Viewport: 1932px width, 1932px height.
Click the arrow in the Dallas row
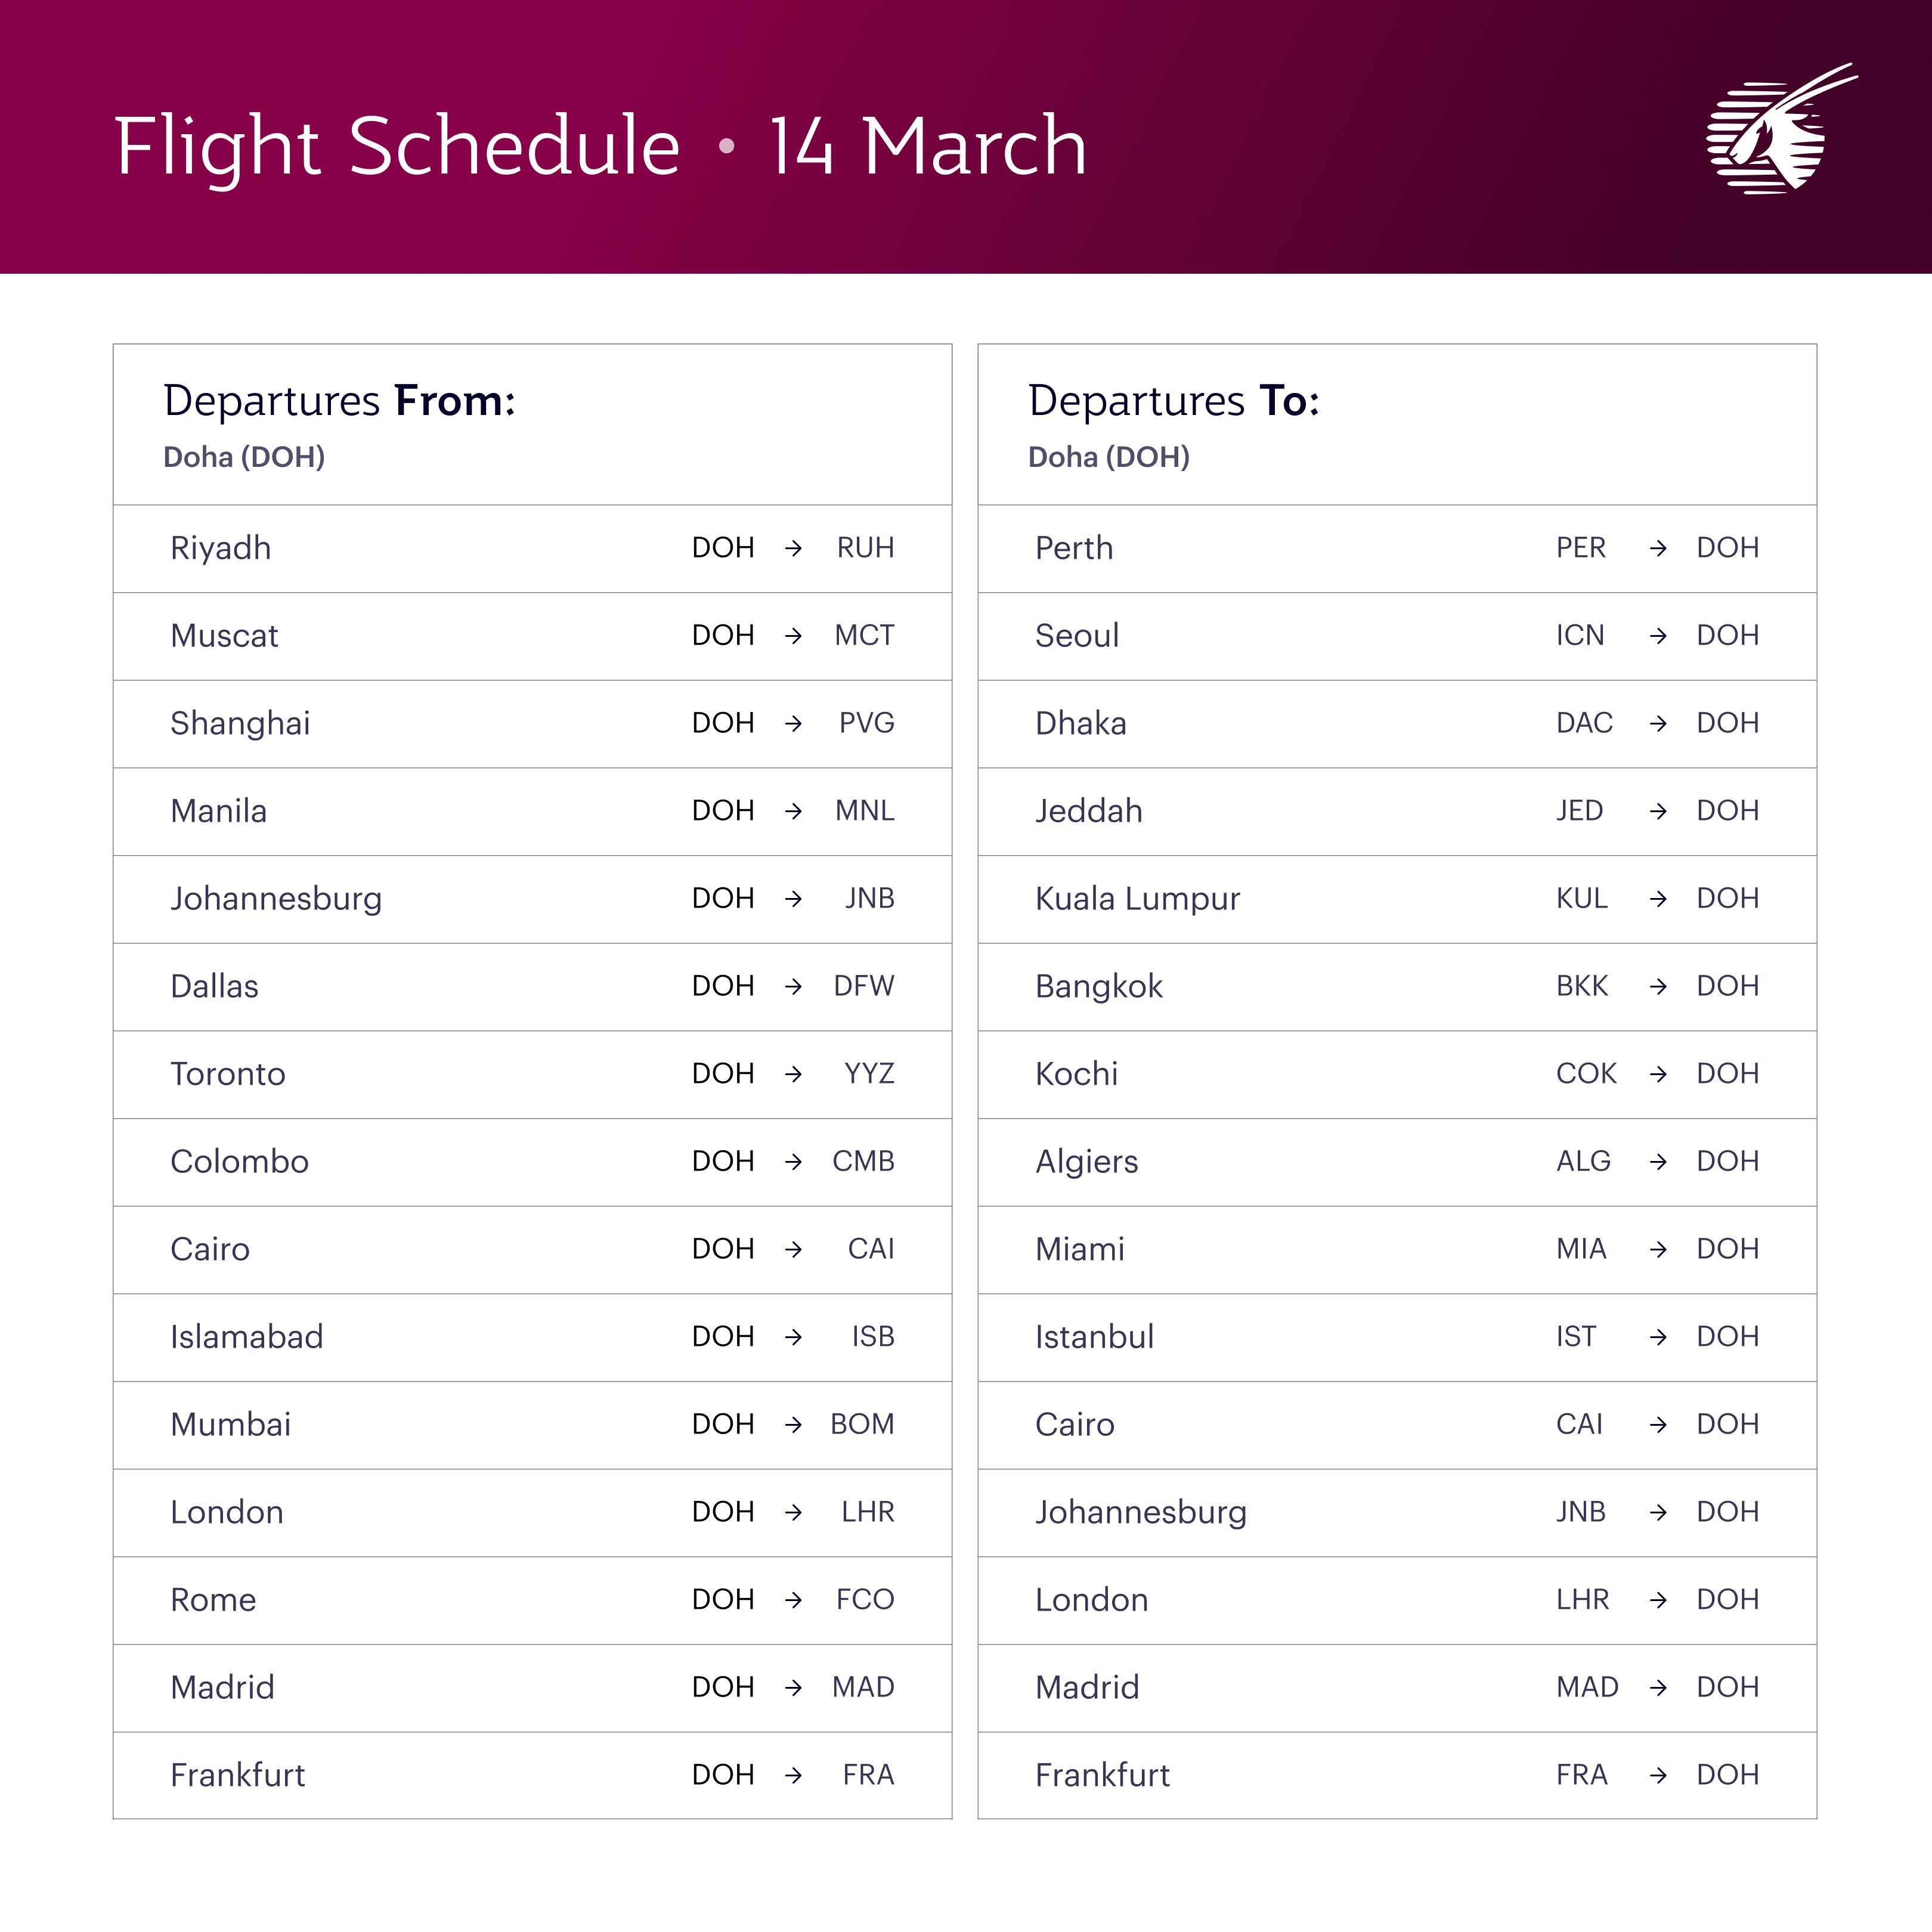click(x=793, y=987)
